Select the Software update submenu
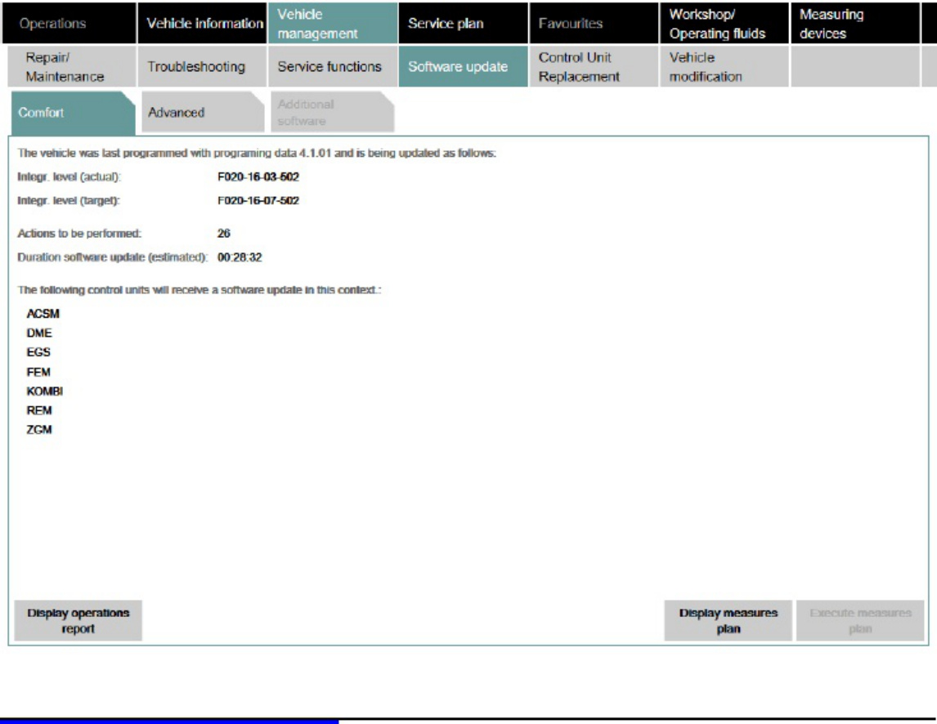The width and height of the screenshot is (937, 724). click(x=463, y=67)
